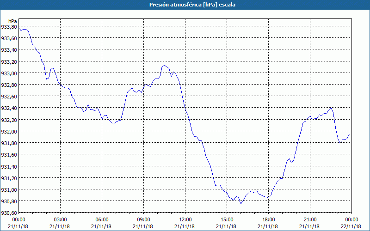Click the 12:00 time label
This screenshot has width=370, height=231.
tap(185, 220)
